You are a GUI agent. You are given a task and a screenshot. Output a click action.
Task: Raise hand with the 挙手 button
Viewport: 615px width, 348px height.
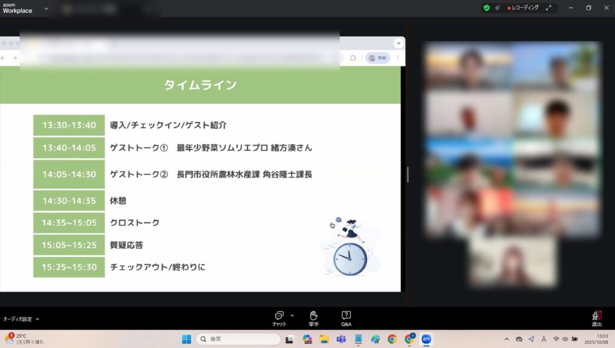pos(313,318)
